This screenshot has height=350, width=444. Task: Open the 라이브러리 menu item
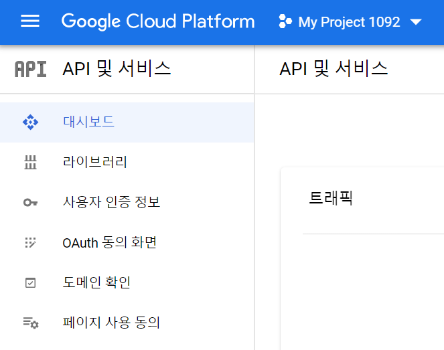point(127,162)
